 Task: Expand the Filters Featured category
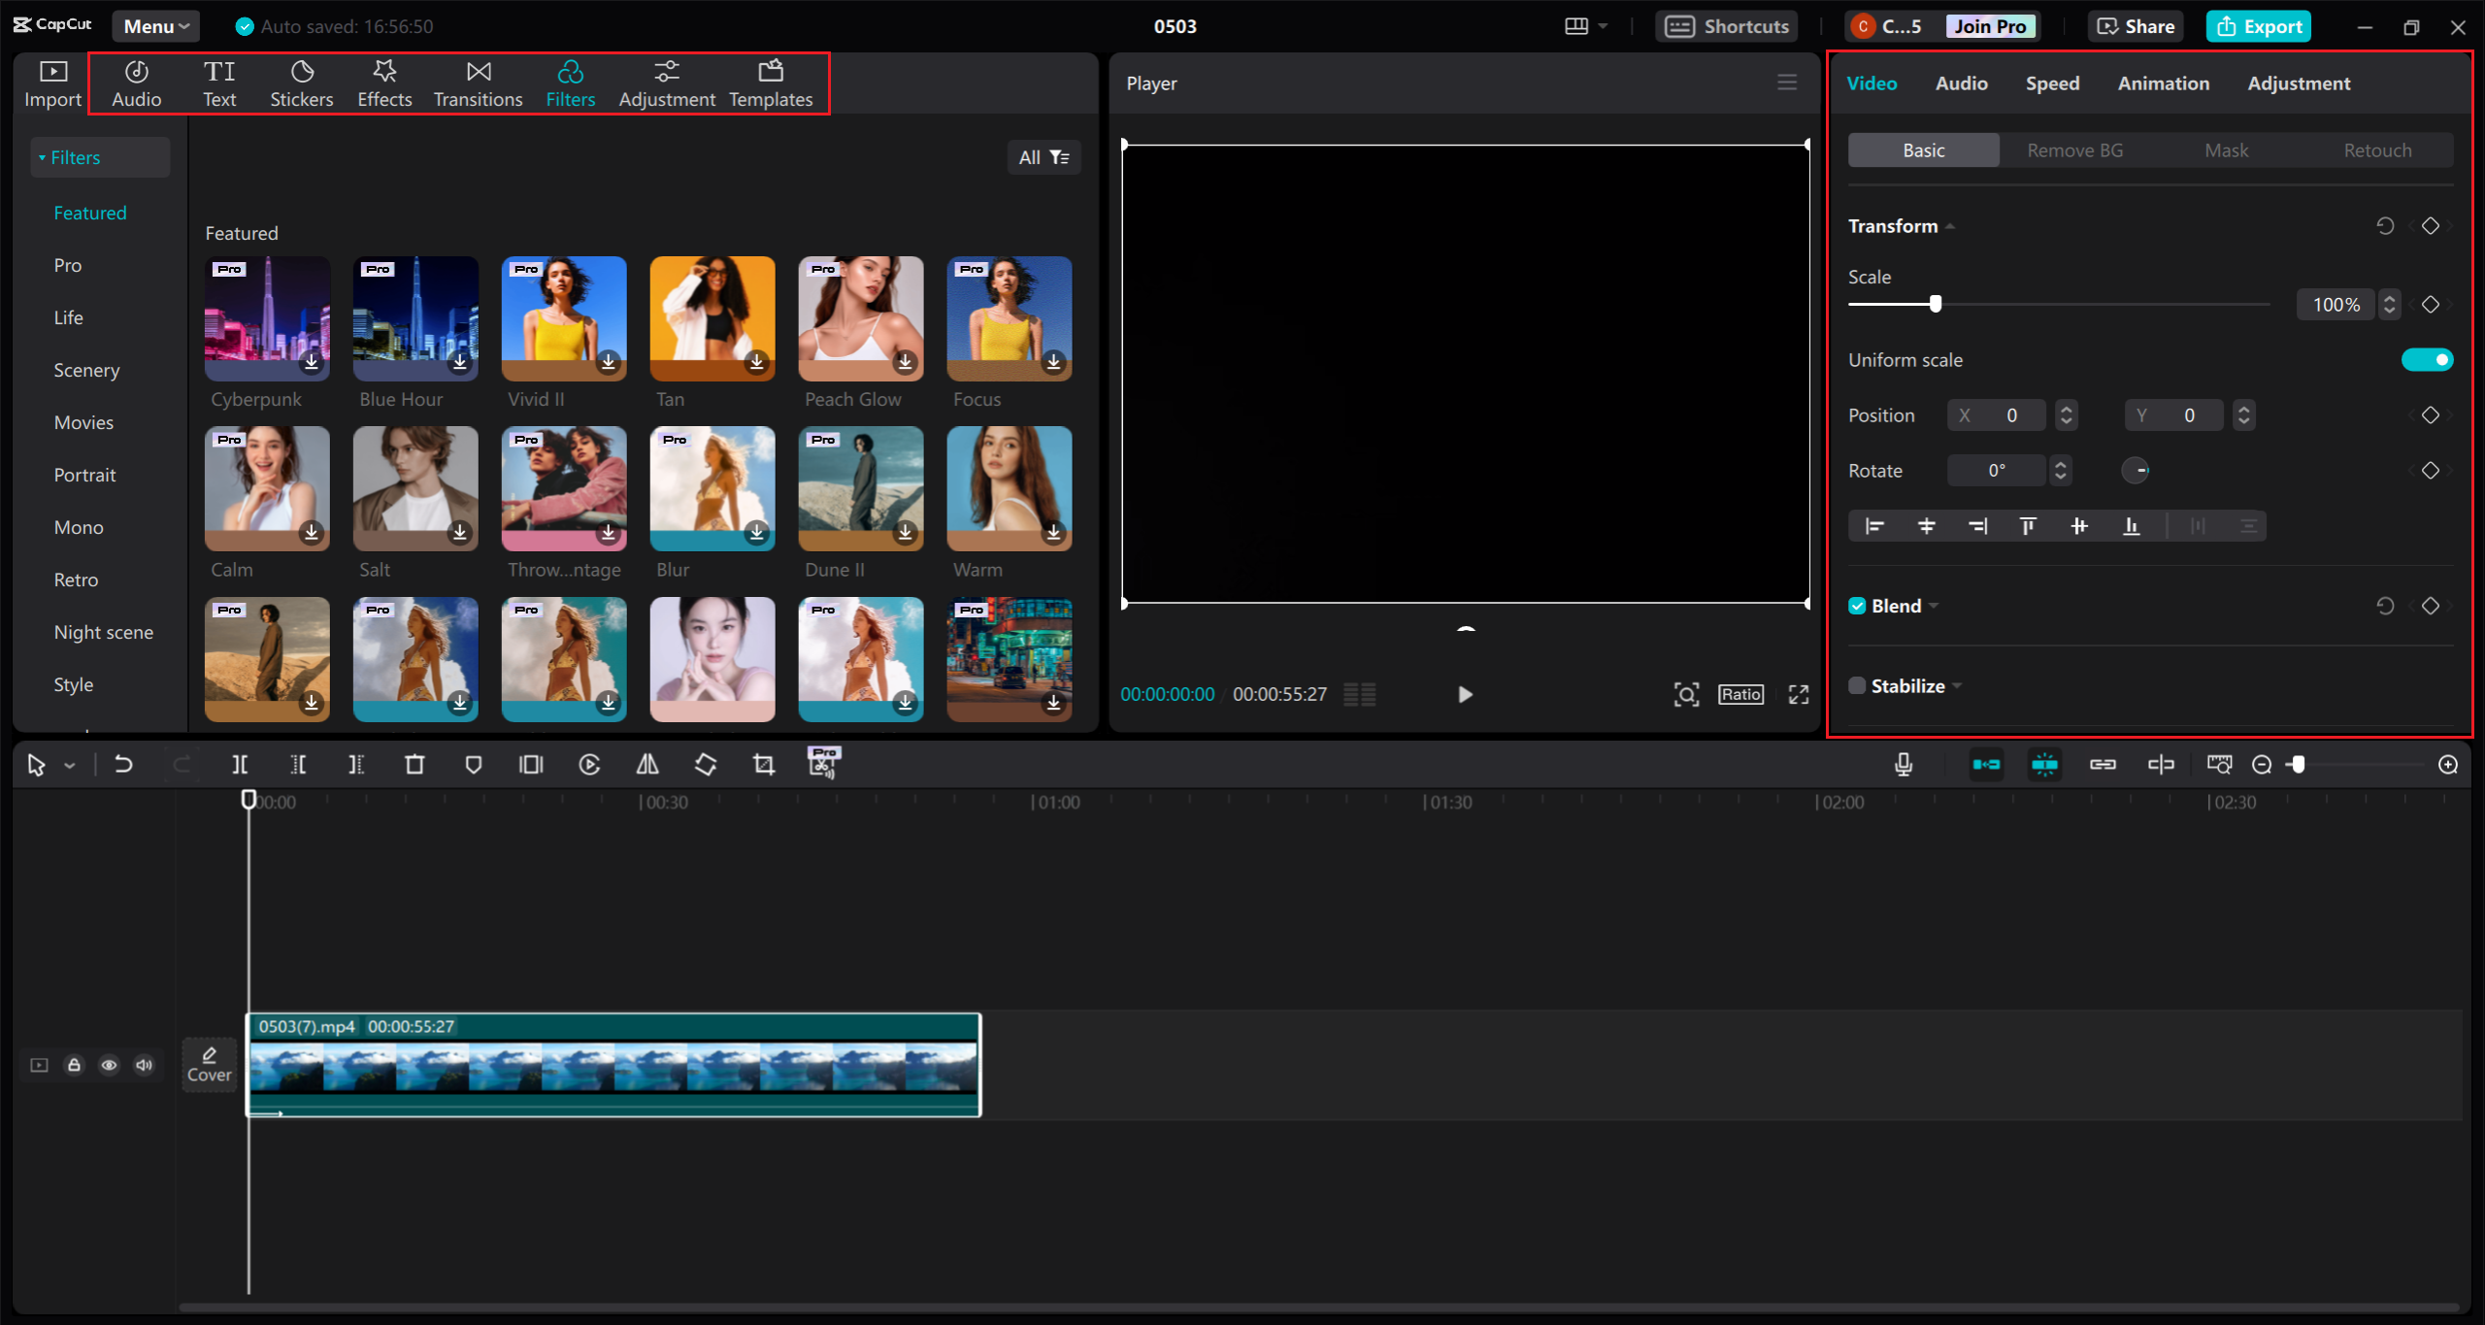click(90, 212)
